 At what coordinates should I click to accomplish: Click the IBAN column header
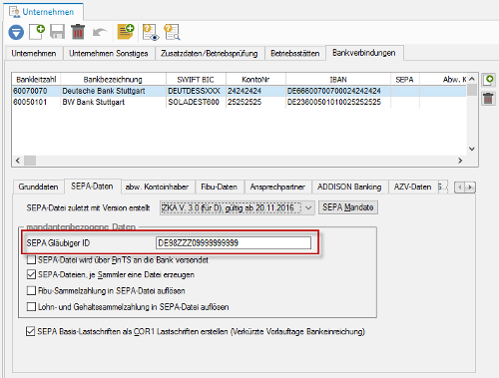pyautogui.click(x=338, y=80)
